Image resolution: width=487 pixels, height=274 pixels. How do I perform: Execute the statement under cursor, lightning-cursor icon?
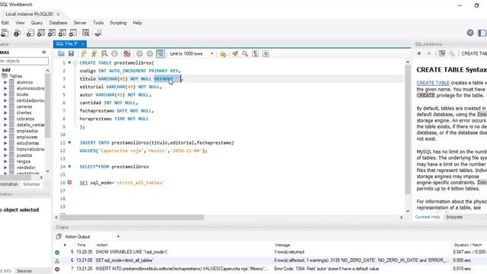[x=94, y=54]
